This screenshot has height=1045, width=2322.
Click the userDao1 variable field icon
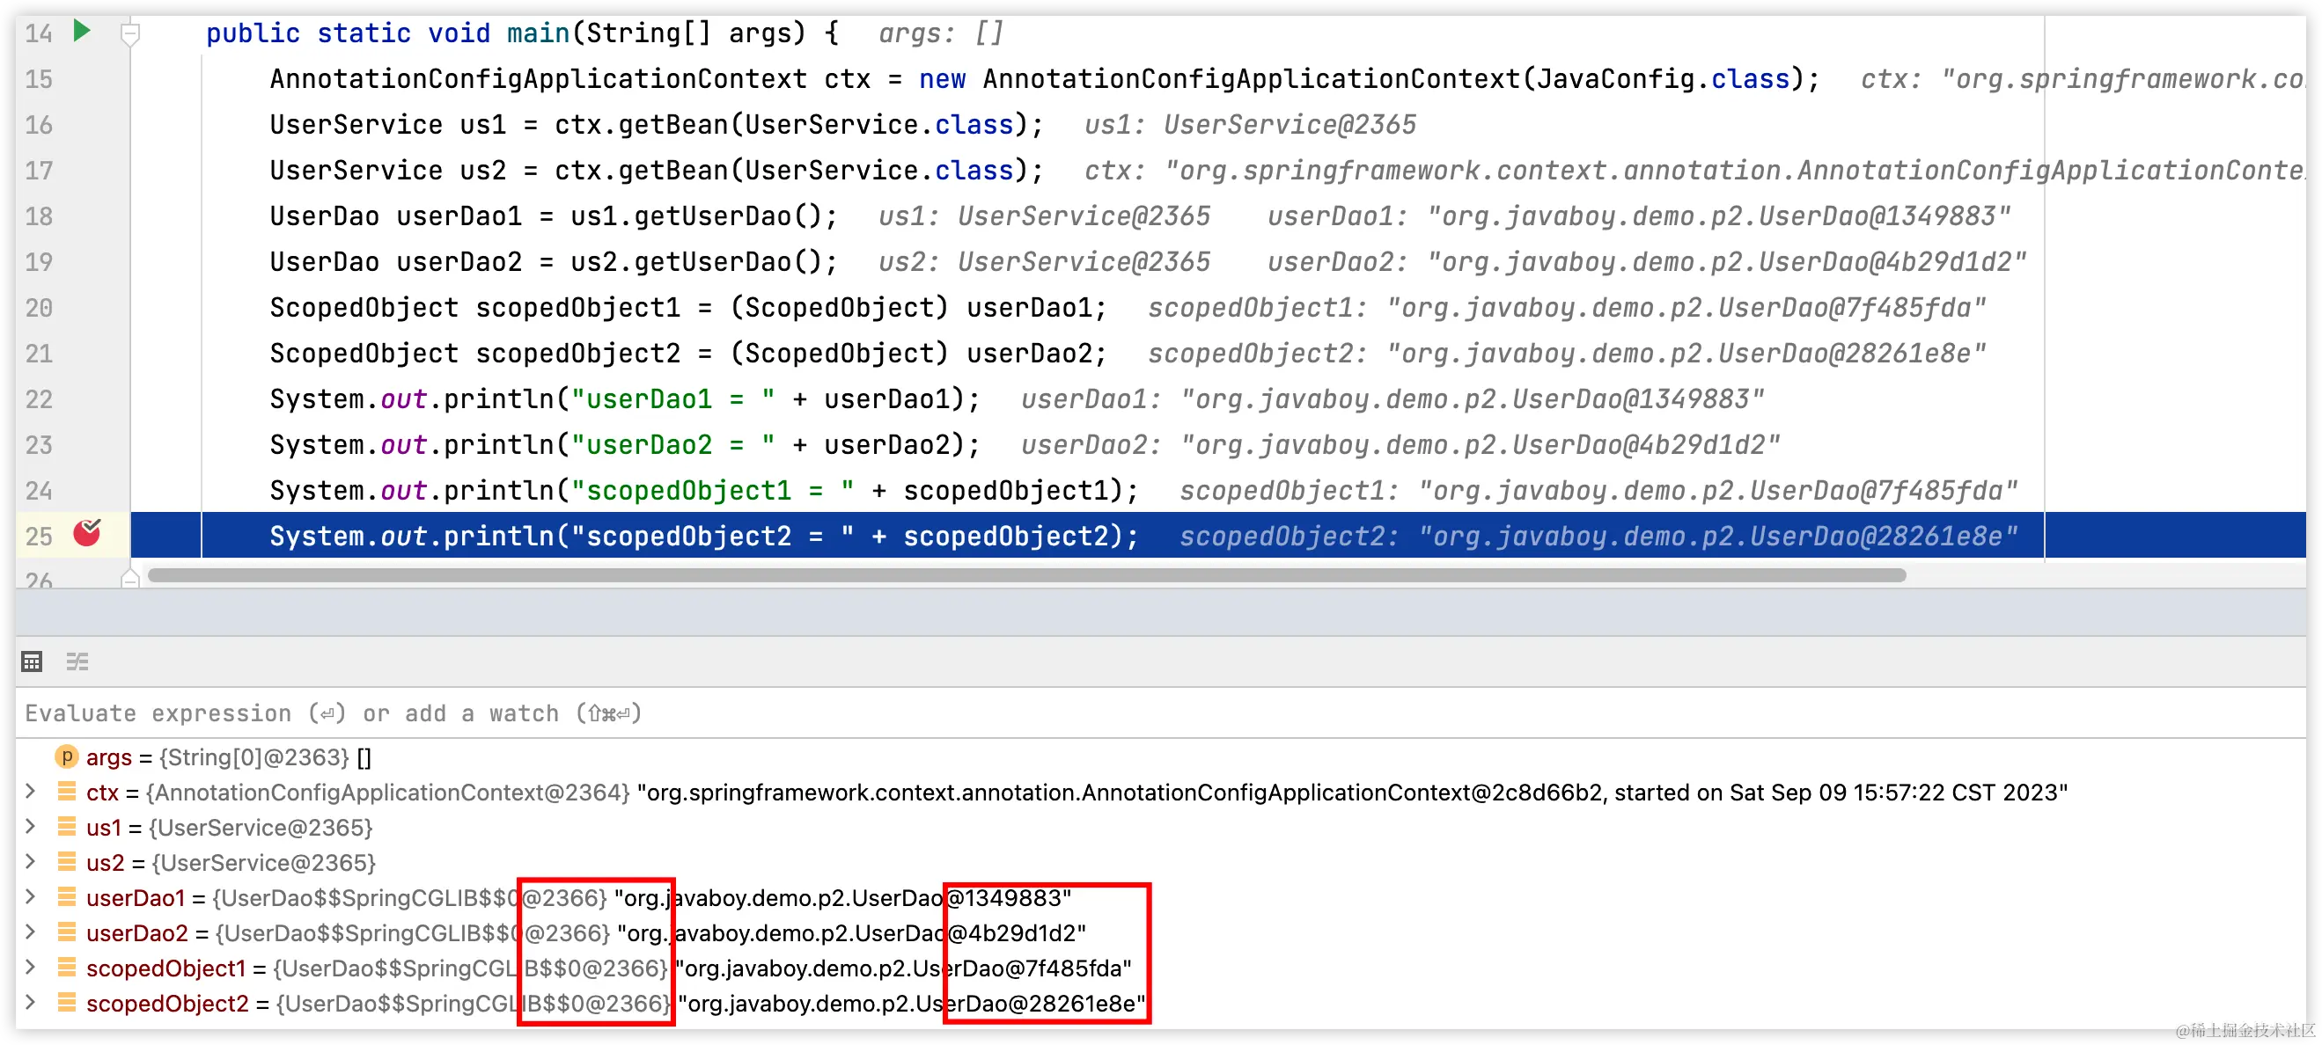(66, 897)
